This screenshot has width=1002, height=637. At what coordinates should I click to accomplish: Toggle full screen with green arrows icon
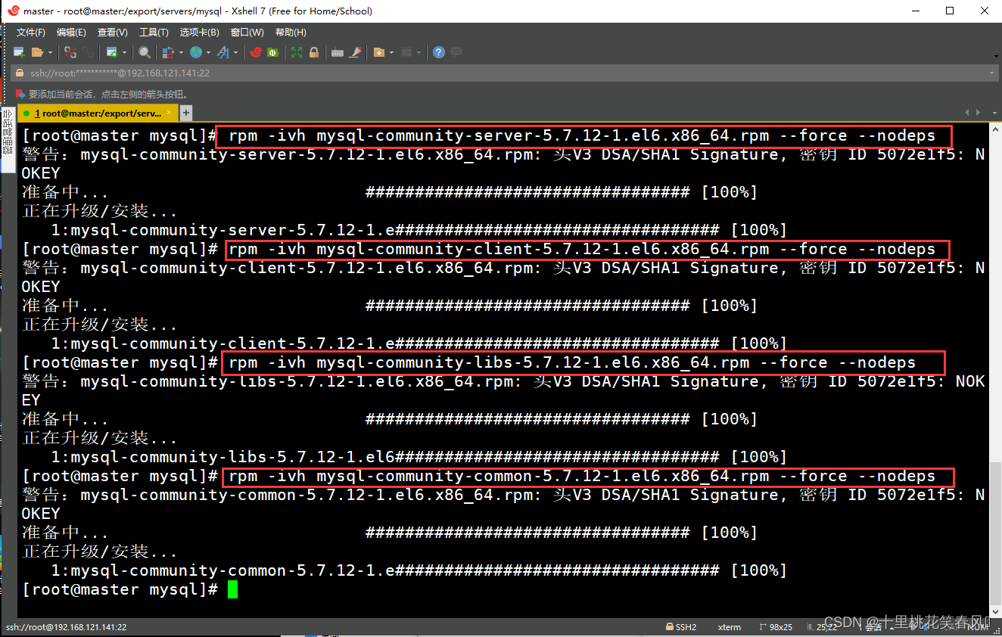coord(297,52)
